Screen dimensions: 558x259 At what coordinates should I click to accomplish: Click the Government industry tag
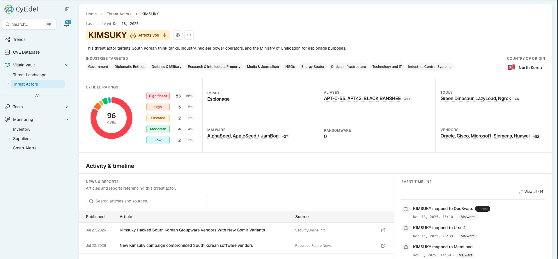(x=98, y=67)
